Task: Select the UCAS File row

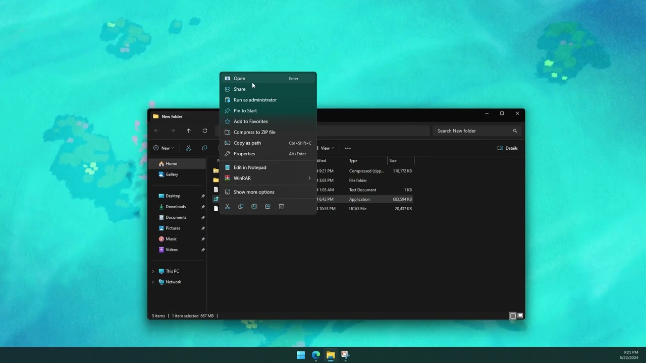Action: click(x=364, y=209)
